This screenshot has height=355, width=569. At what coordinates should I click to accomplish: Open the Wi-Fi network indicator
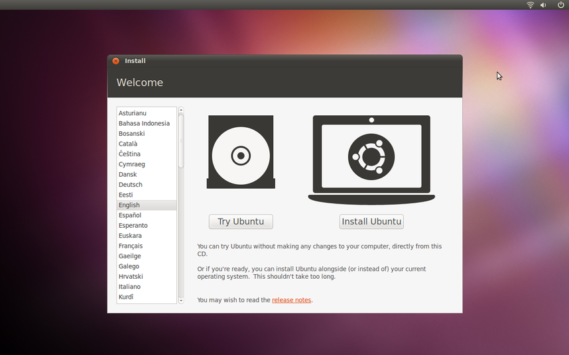pos(530,5)
